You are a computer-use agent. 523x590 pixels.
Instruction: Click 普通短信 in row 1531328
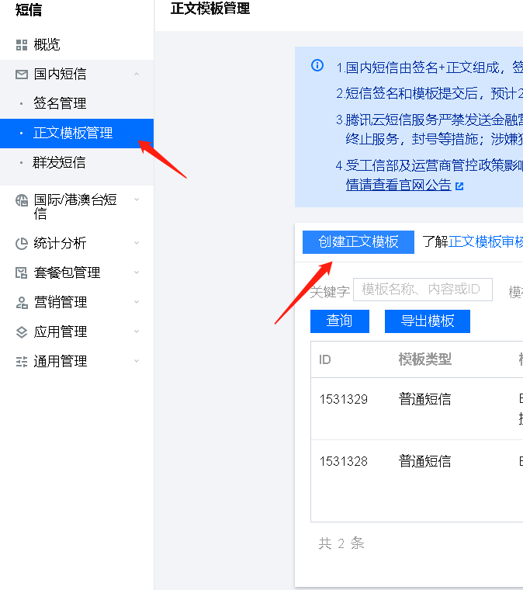click(425, 461)
